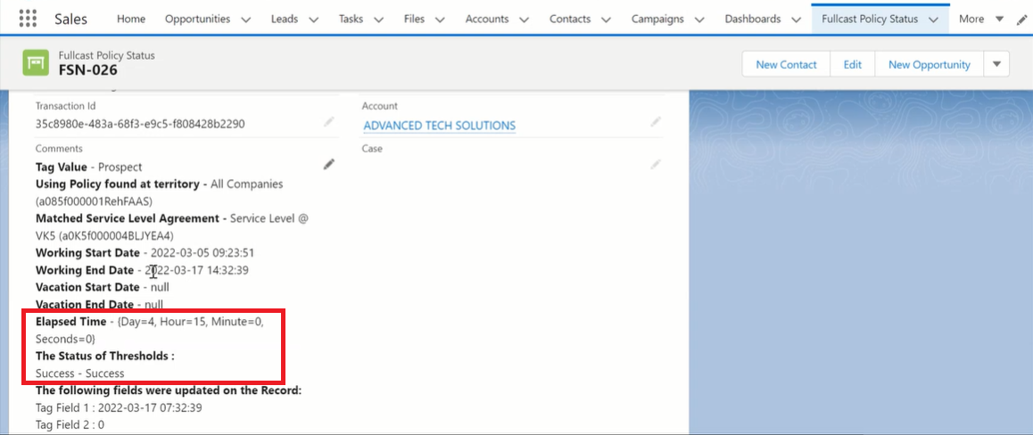Edit Comments field with pencil icon
The width and height of the screenshot is (1033, 435).
(x=329, y=165)
